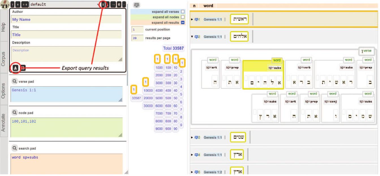
Task: Click the magnifier icon beside verse pad
Action: pos(15,81)
